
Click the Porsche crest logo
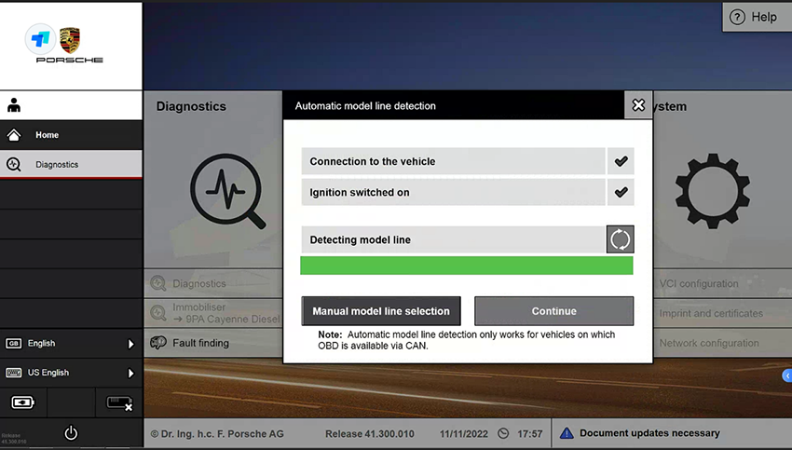tap(70, 40)
